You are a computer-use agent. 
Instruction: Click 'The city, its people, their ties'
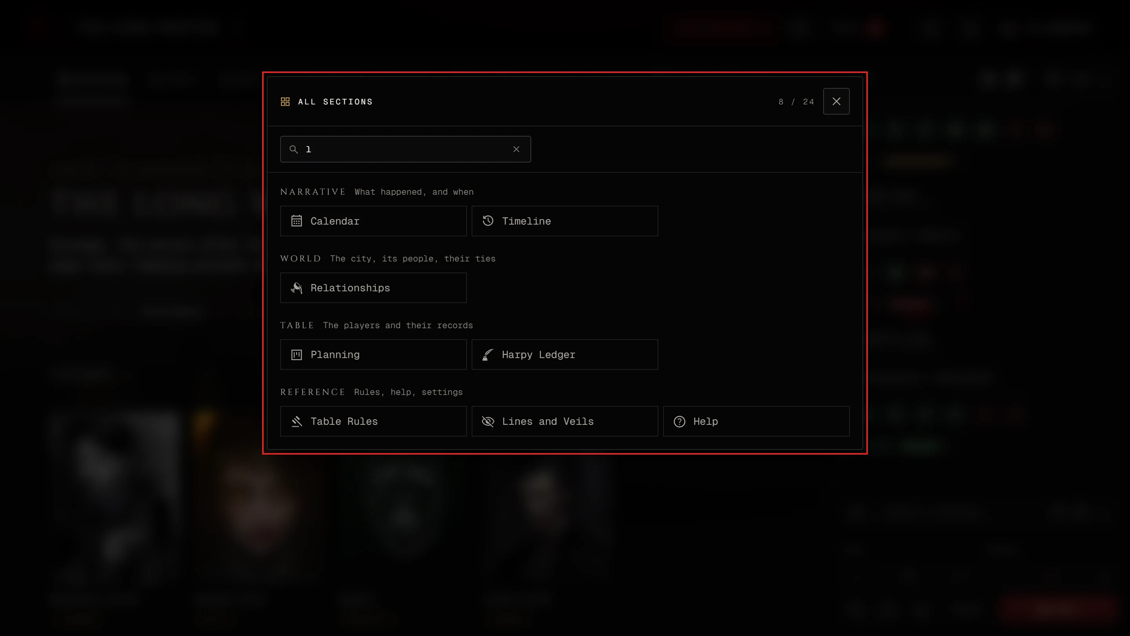pos(413,259)
